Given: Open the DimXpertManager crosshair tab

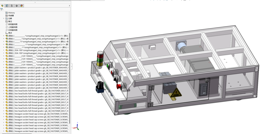Looking at the screenshot, I should click(x=17, y=5).
